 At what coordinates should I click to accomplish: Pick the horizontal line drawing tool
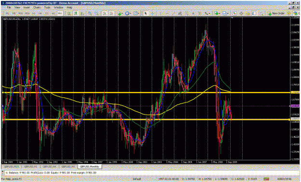point(167,13)
